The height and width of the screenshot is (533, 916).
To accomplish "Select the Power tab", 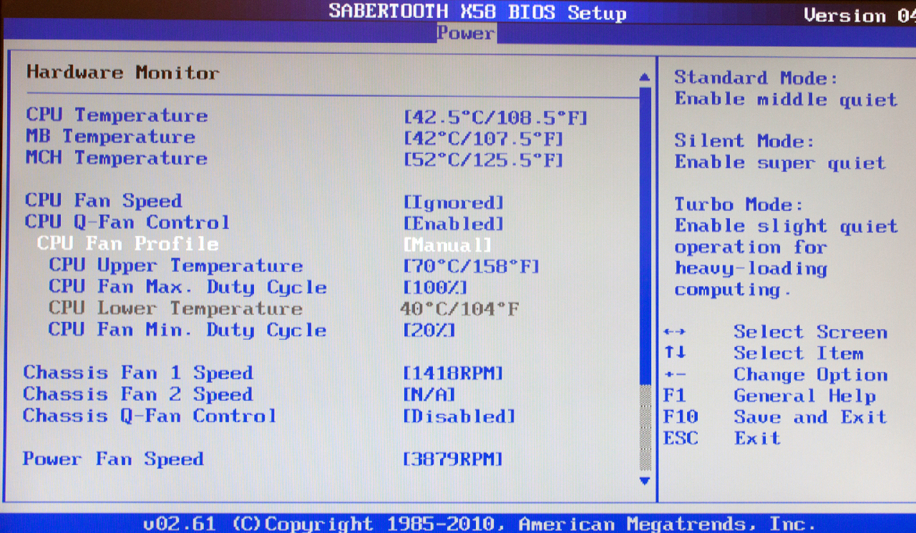I will [x=466, y=33].
